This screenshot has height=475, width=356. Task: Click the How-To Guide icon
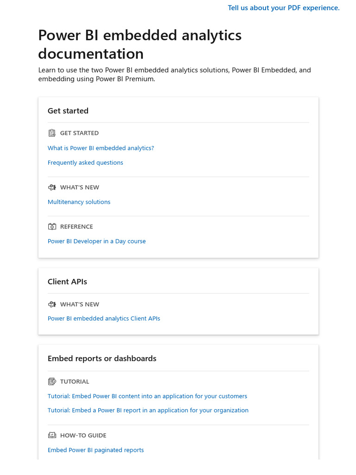(52, 436)
